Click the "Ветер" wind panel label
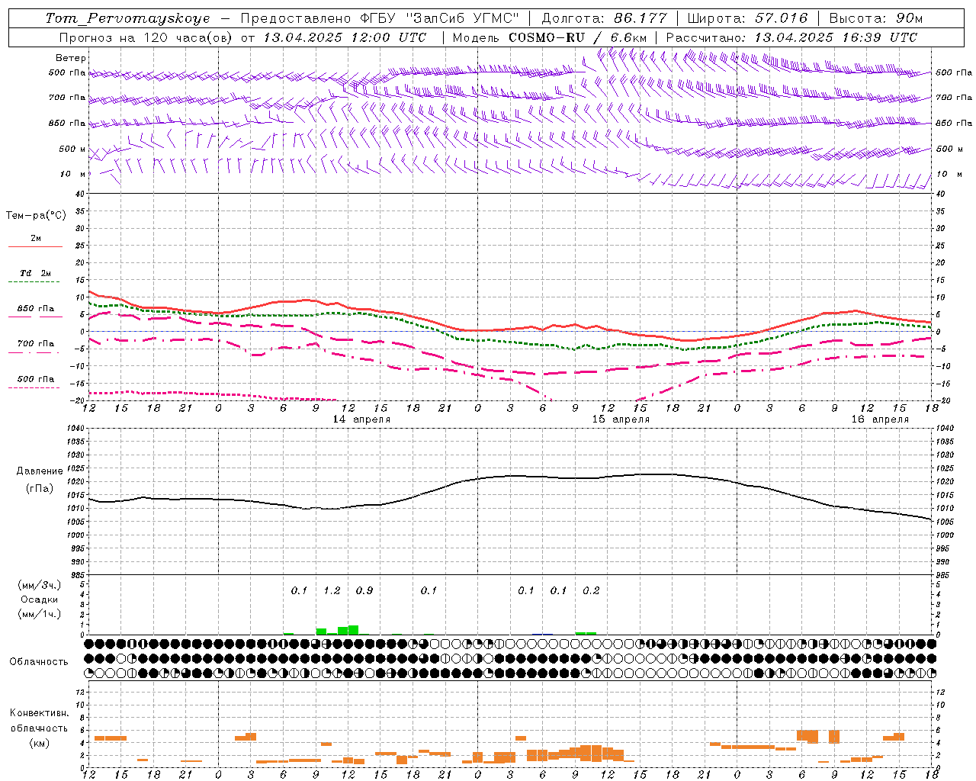The width and height of the screenshot is (976, 781). 71,58
